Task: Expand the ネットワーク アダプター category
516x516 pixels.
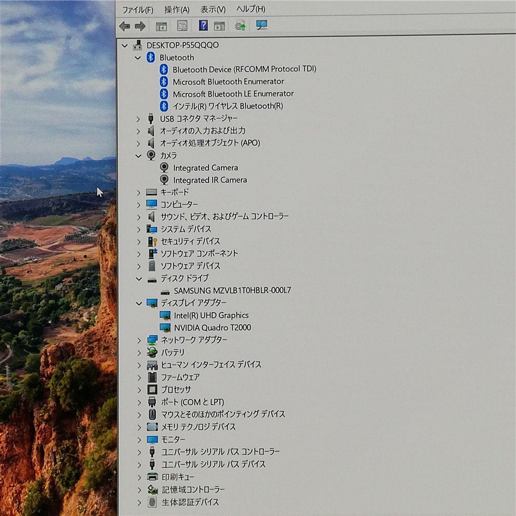Action: click(138, 340)
